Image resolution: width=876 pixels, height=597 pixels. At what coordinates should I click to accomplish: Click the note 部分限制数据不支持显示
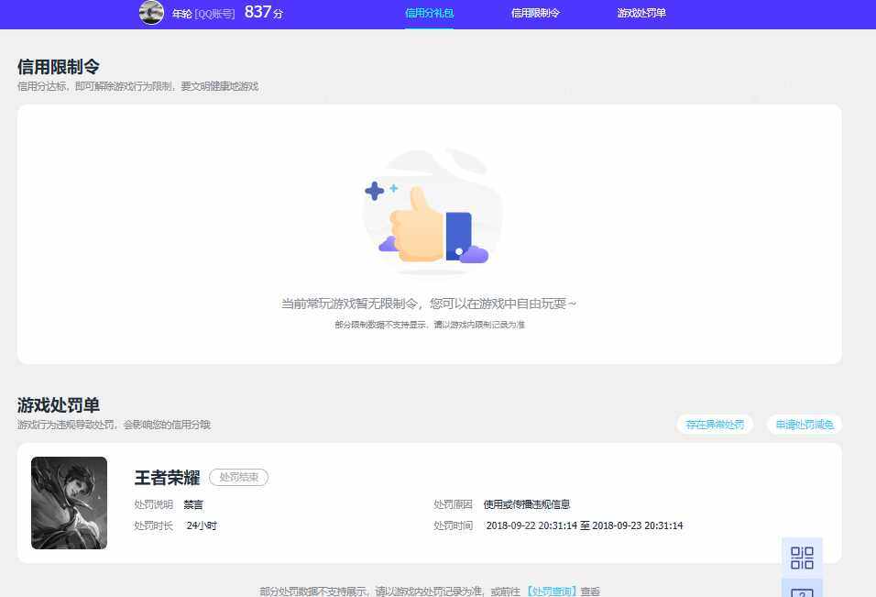click(x=380, y=325)
